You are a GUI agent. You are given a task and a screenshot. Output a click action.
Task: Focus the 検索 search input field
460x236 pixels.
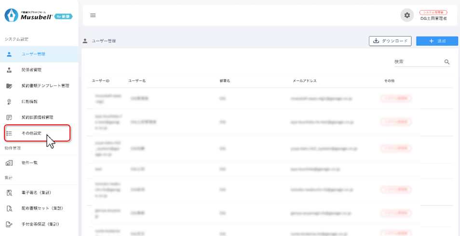pos(417,62)
